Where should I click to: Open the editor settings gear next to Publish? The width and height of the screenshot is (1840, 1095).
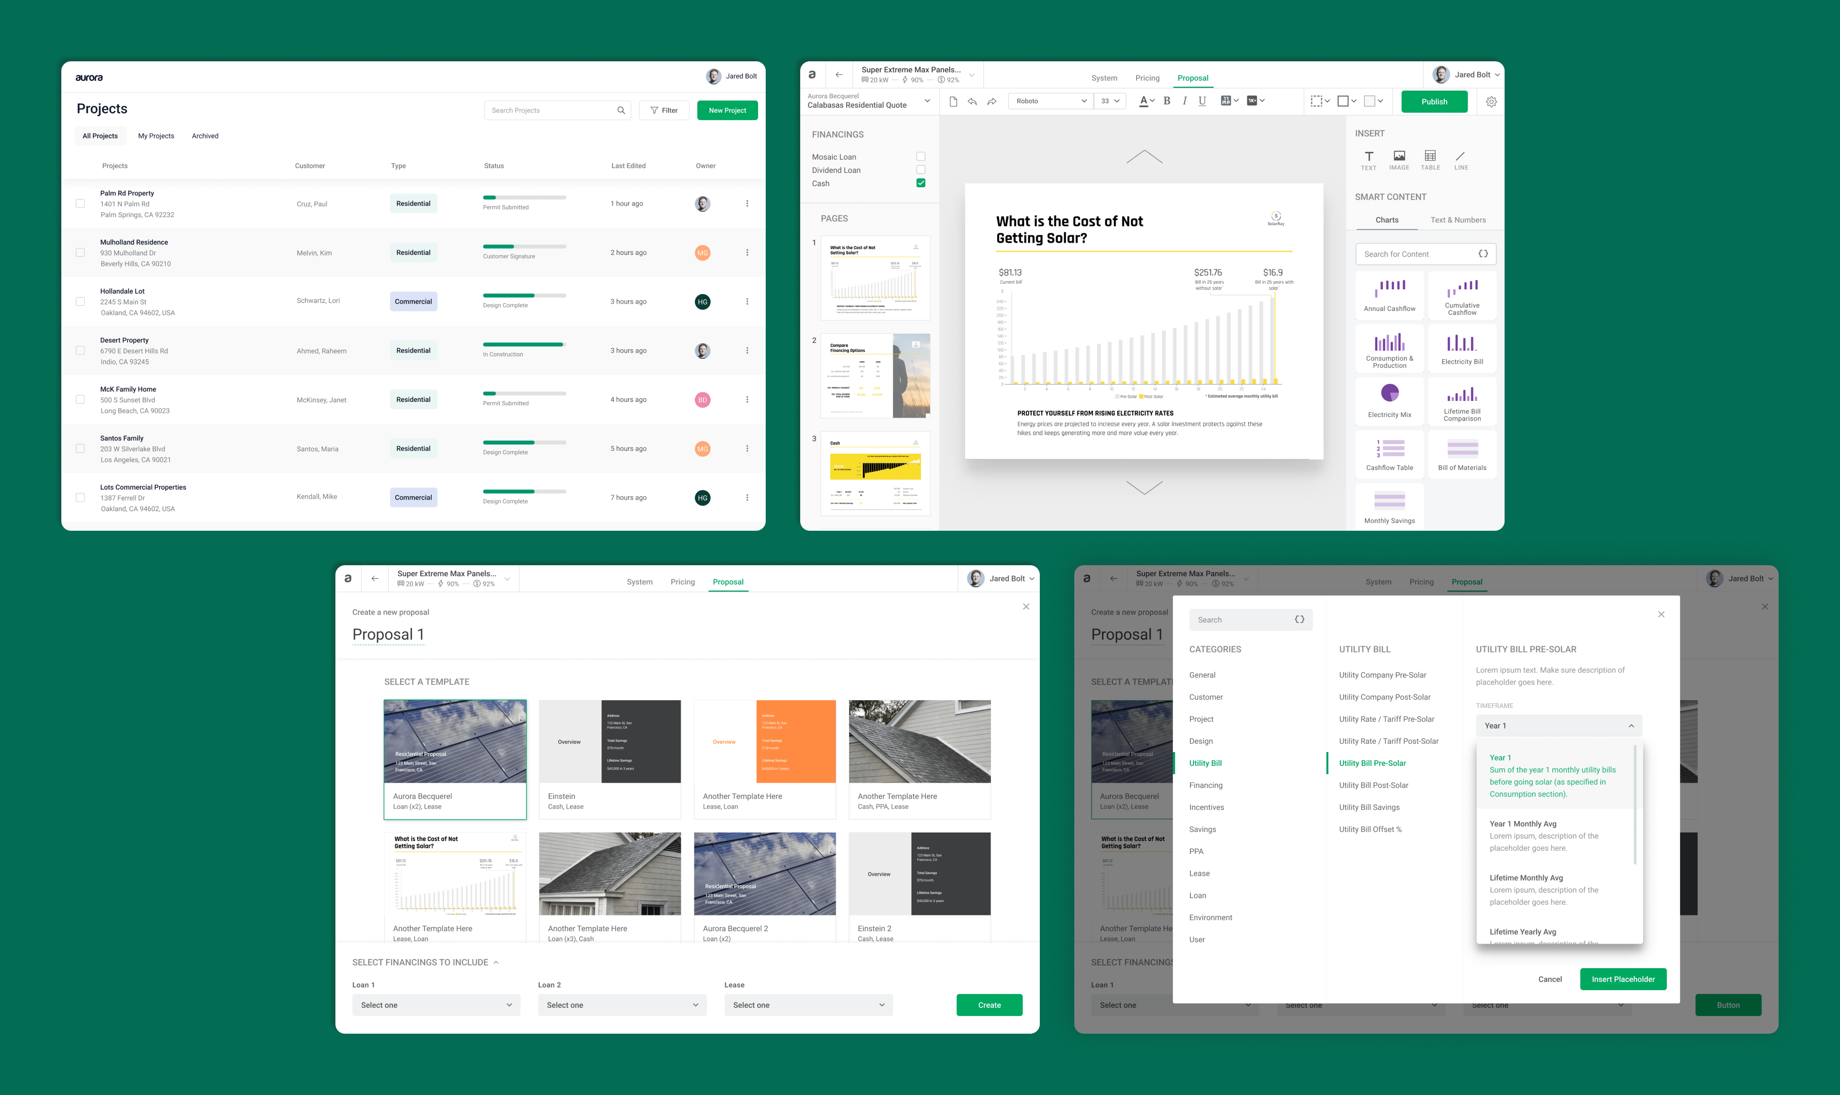coord(1491,102)
